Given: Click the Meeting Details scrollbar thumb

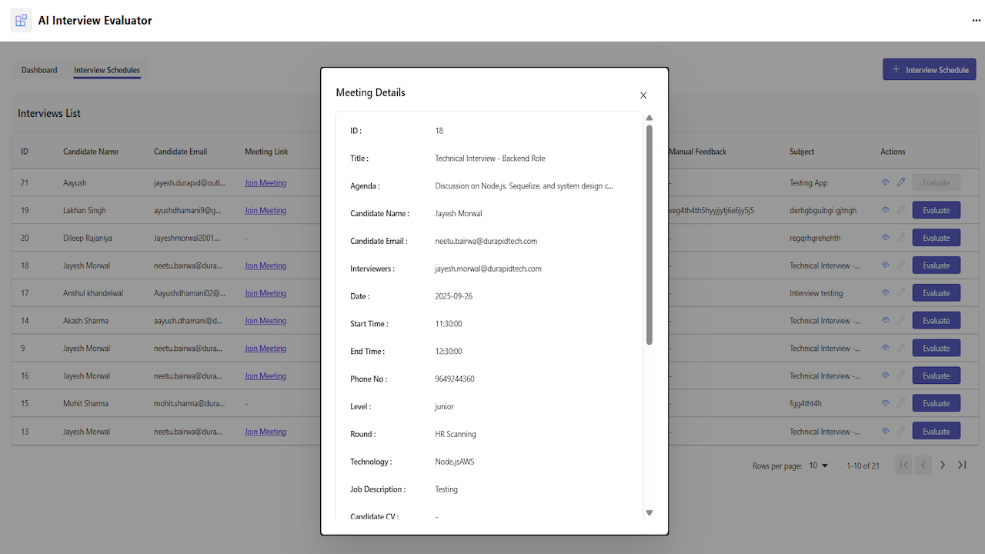Looking at the screenshot, I should (649, 235).
